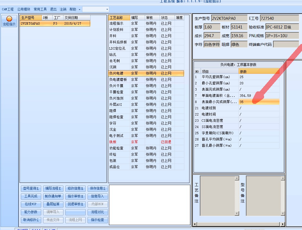302x230 pixels.
Task: Select the 电镀线别 parameter row
Action: (237, 108)
